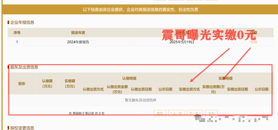
Task: Go to 首页 in the pagination
Action: 160,113
